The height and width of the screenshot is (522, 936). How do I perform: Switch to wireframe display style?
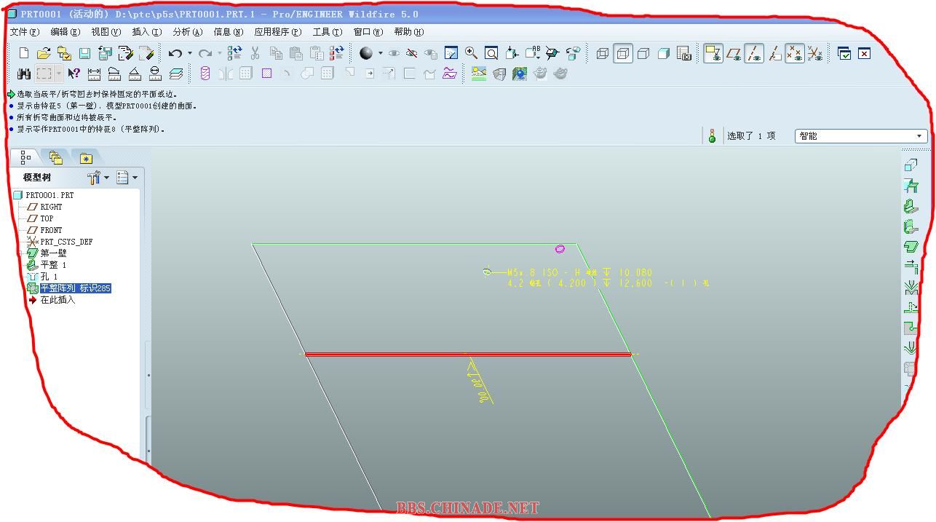click(603, 53)
